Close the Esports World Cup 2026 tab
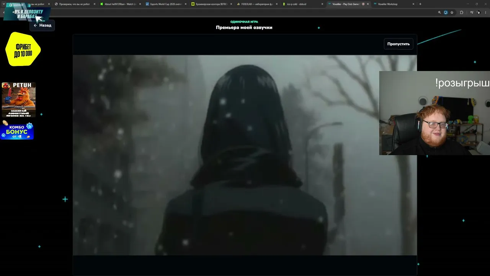 (186, 4)
